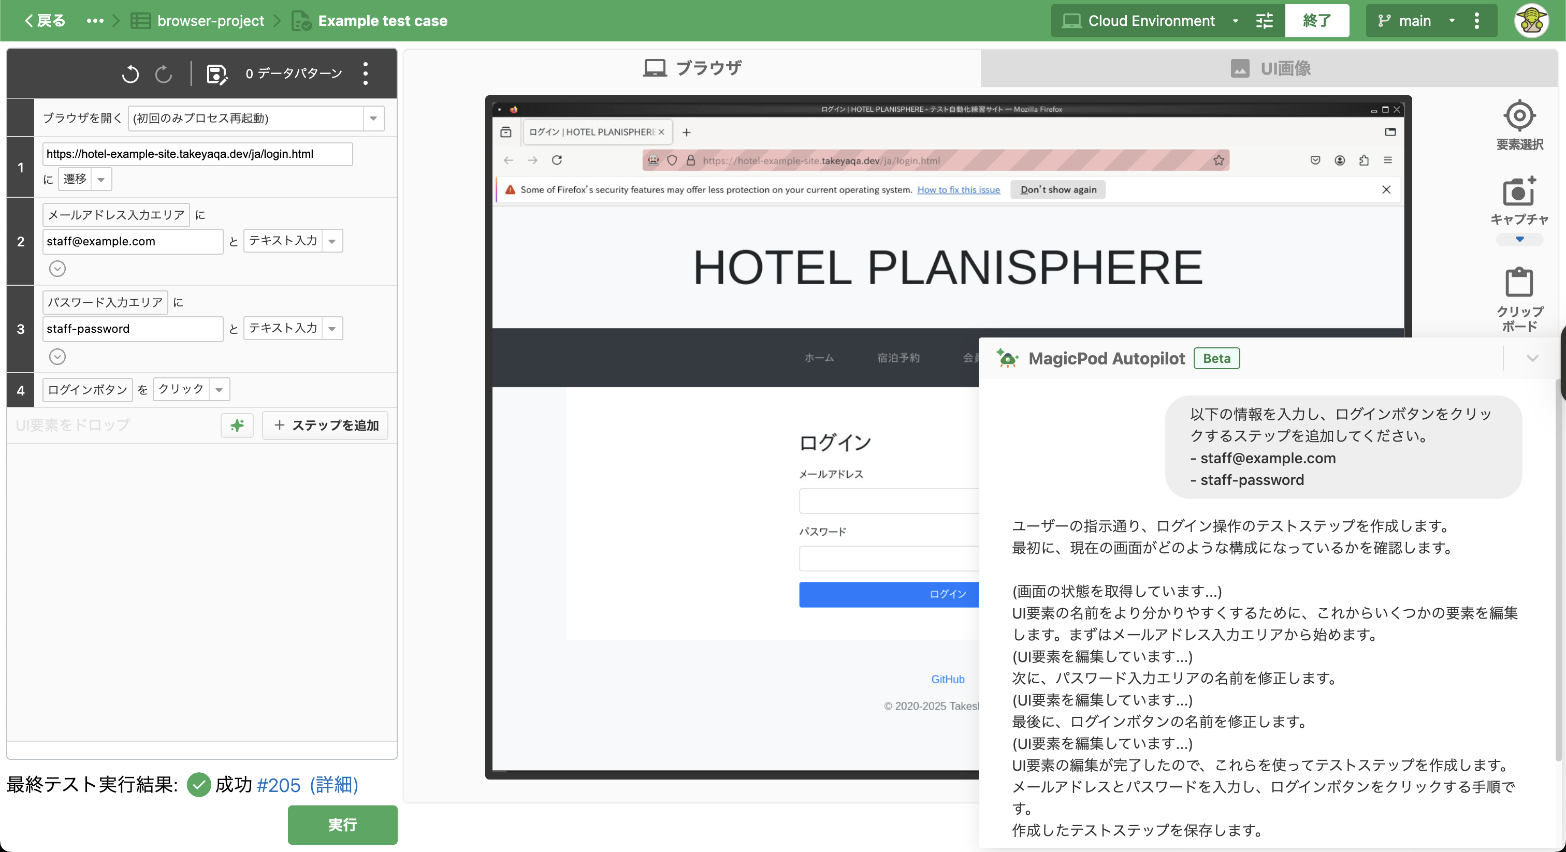The height and width of the screenshot is (852, 1566).
Task: Click 0 データパターン label
Action: point(294,74)
